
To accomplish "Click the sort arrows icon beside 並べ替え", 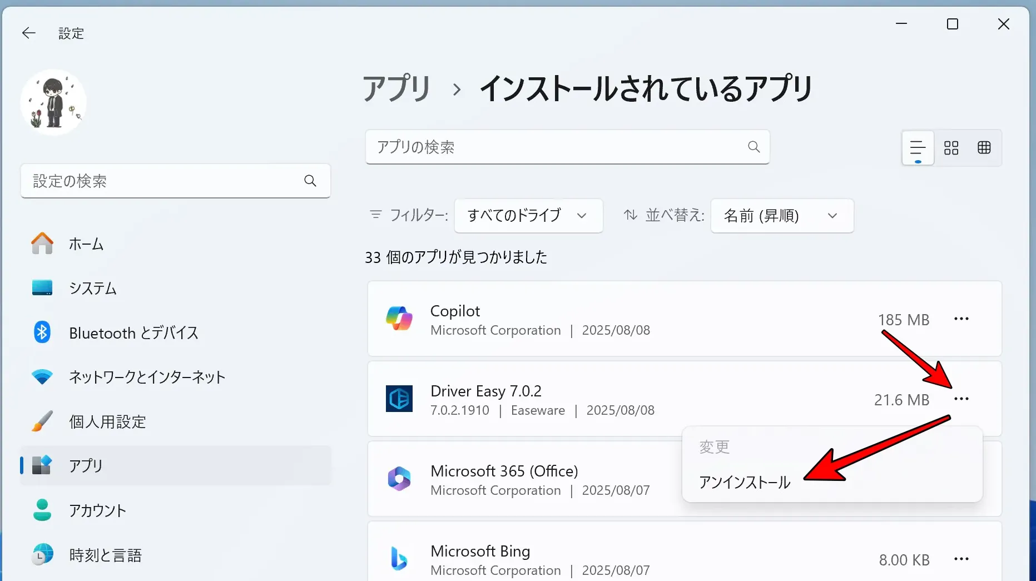I will [631, 215].
